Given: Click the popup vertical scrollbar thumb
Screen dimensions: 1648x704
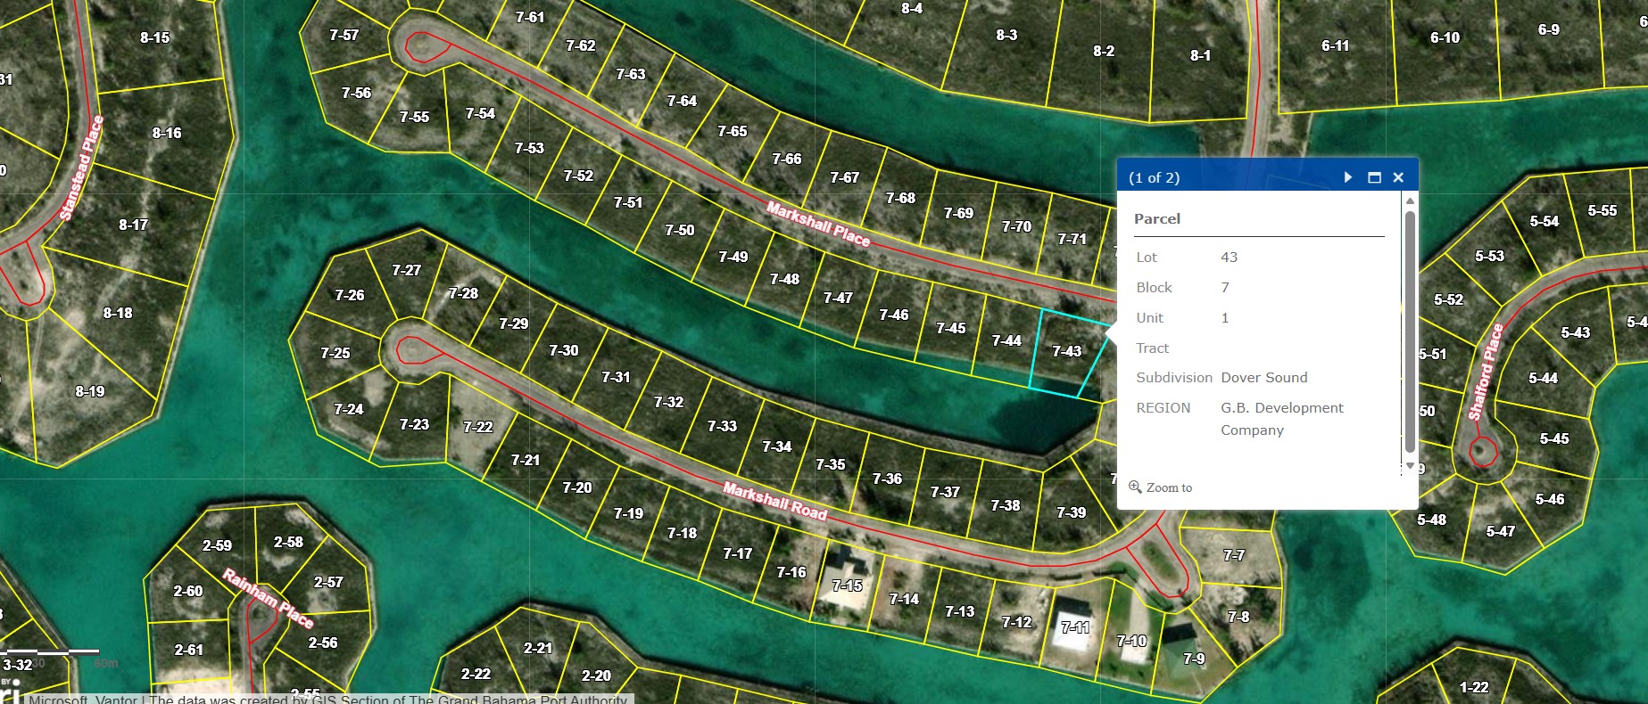Looking at the screenshot, I should click(1410, 330).
